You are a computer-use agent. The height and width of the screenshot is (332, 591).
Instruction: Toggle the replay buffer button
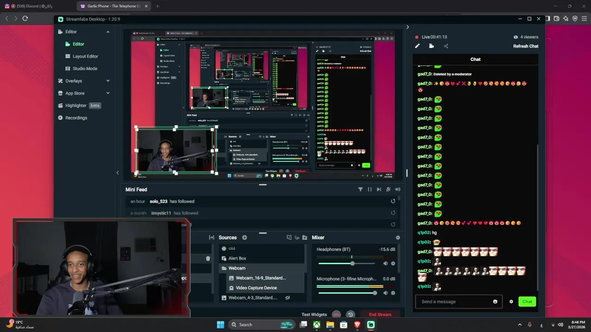point(350,314)
